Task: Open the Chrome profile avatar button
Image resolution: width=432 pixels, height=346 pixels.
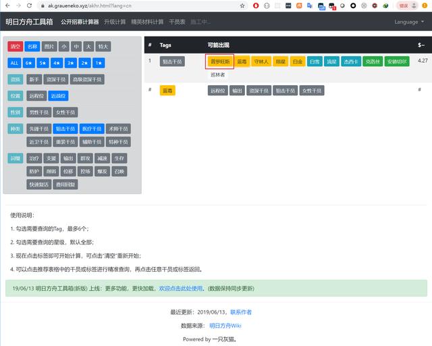Action: pos(406,5)
